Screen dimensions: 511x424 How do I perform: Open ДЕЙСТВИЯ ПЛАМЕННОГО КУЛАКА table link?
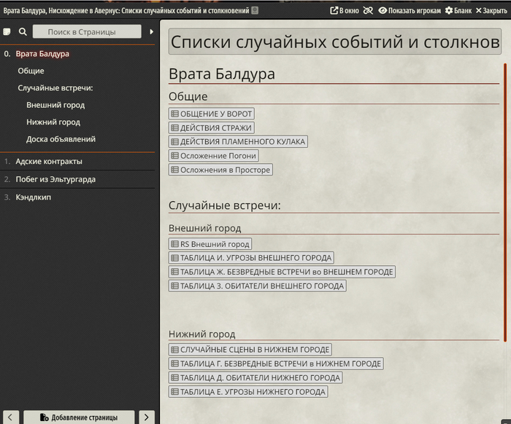coord(238,141)
